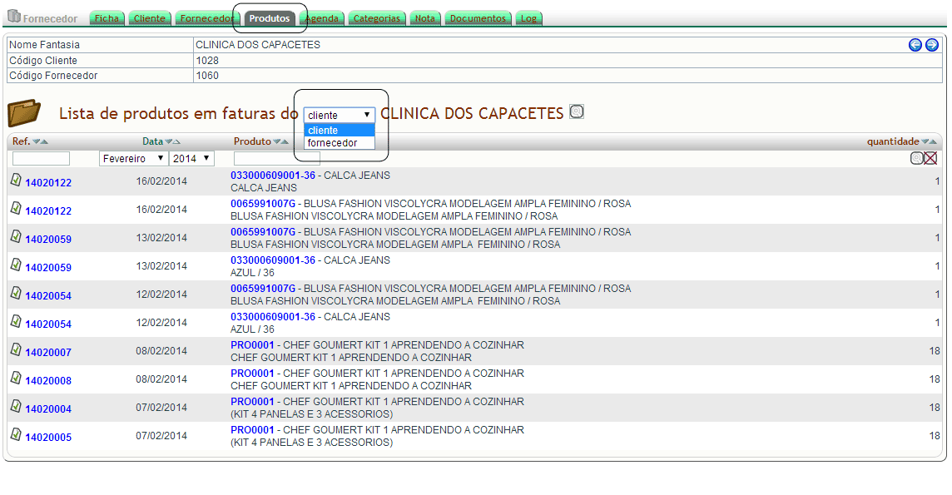Switch to the Ficha tab
This screenshot has height=495, width=952.
click(x=107, y=18)
